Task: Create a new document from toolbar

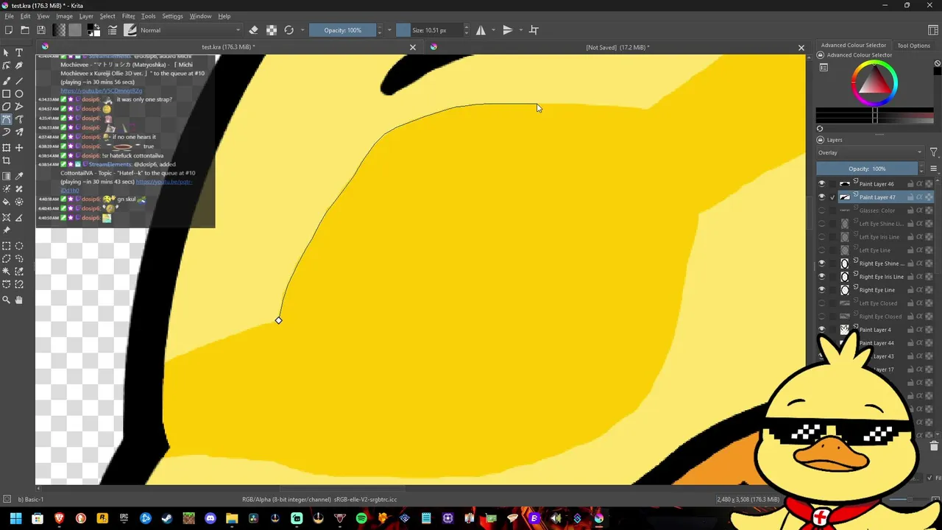Action: point(9,30)
